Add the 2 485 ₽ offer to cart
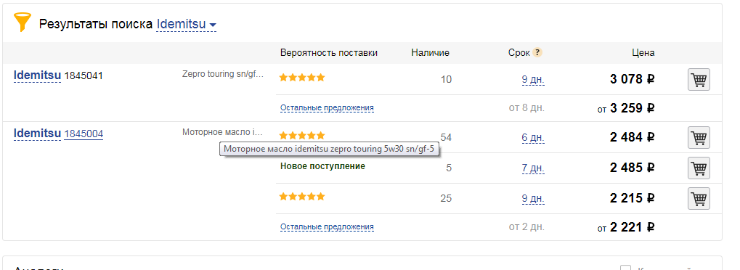 [699, 168]
